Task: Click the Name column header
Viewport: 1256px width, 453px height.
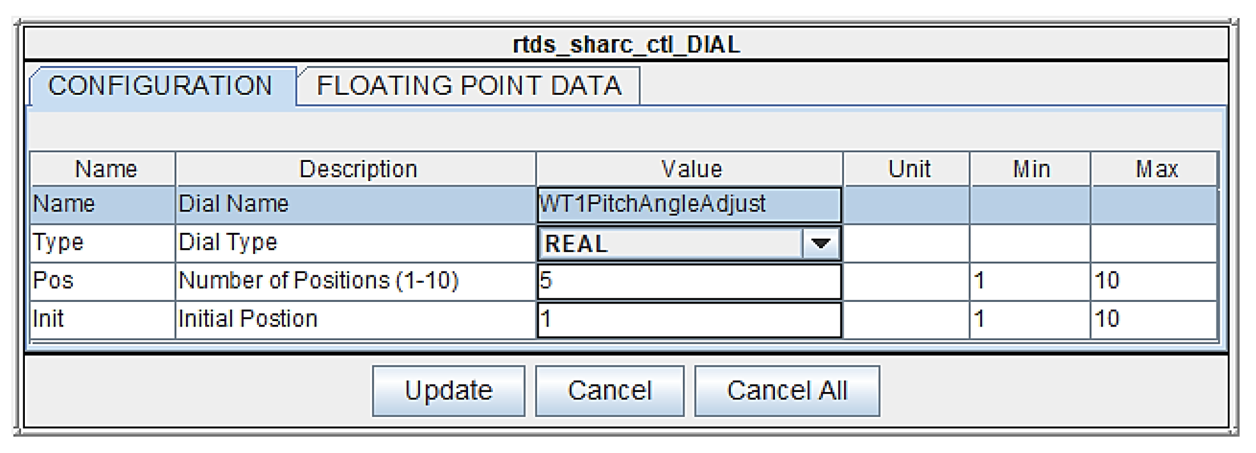Action: (105, 169)
